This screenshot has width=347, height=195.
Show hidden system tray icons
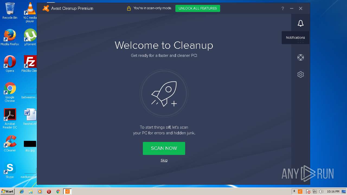click(x=294, y=191)
